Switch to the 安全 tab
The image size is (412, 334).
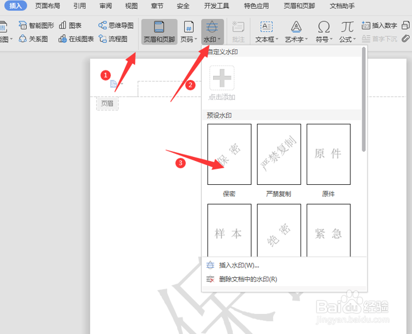click(183, 6)
